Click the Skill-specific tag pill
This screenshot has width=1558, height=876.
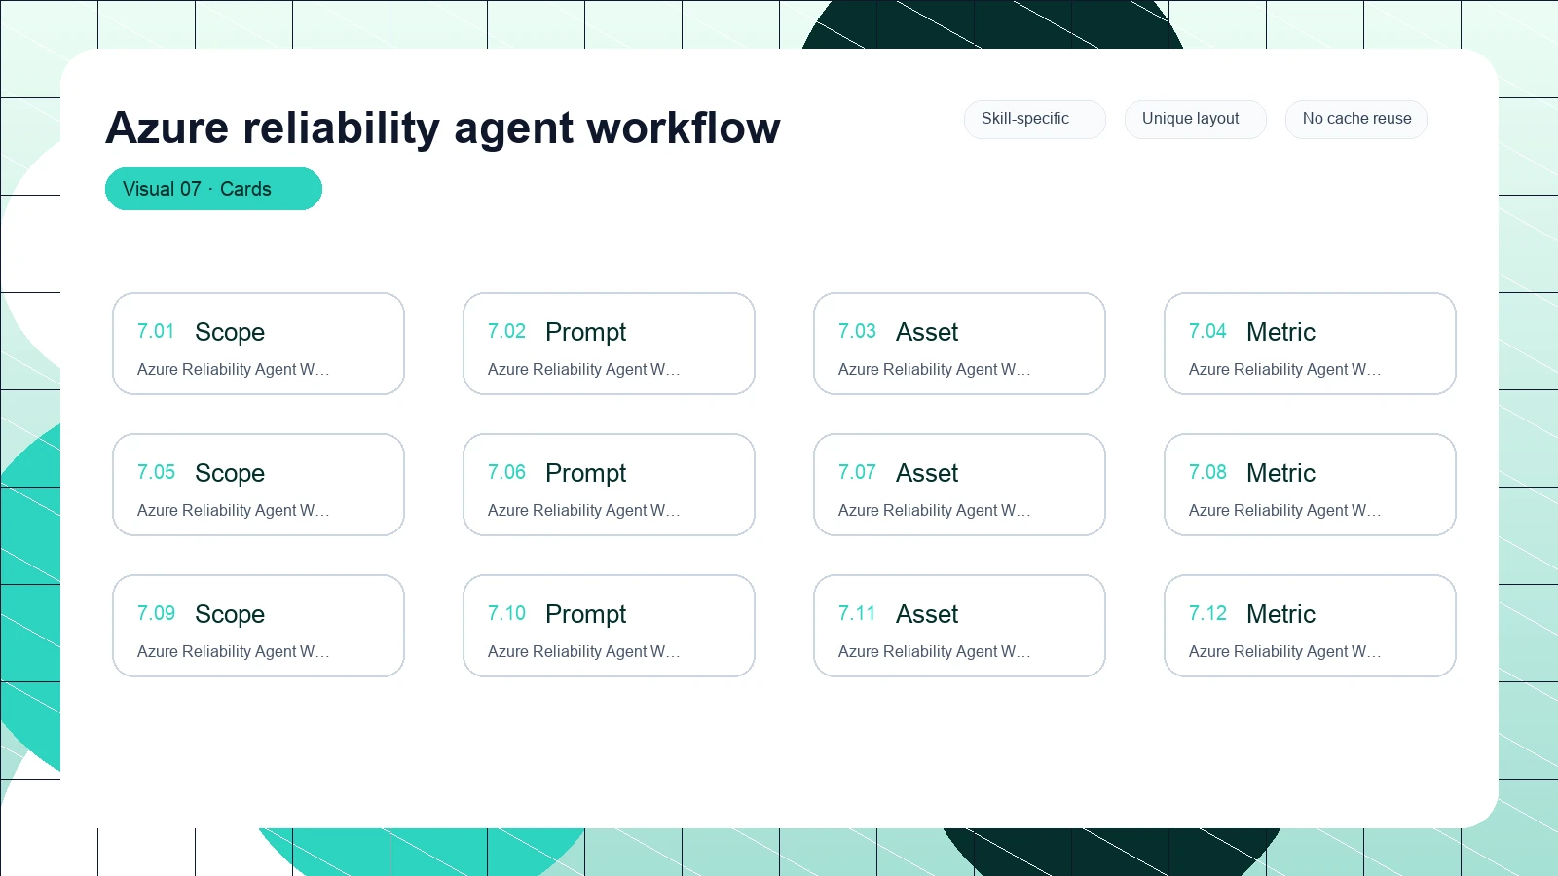[1034, 119]
